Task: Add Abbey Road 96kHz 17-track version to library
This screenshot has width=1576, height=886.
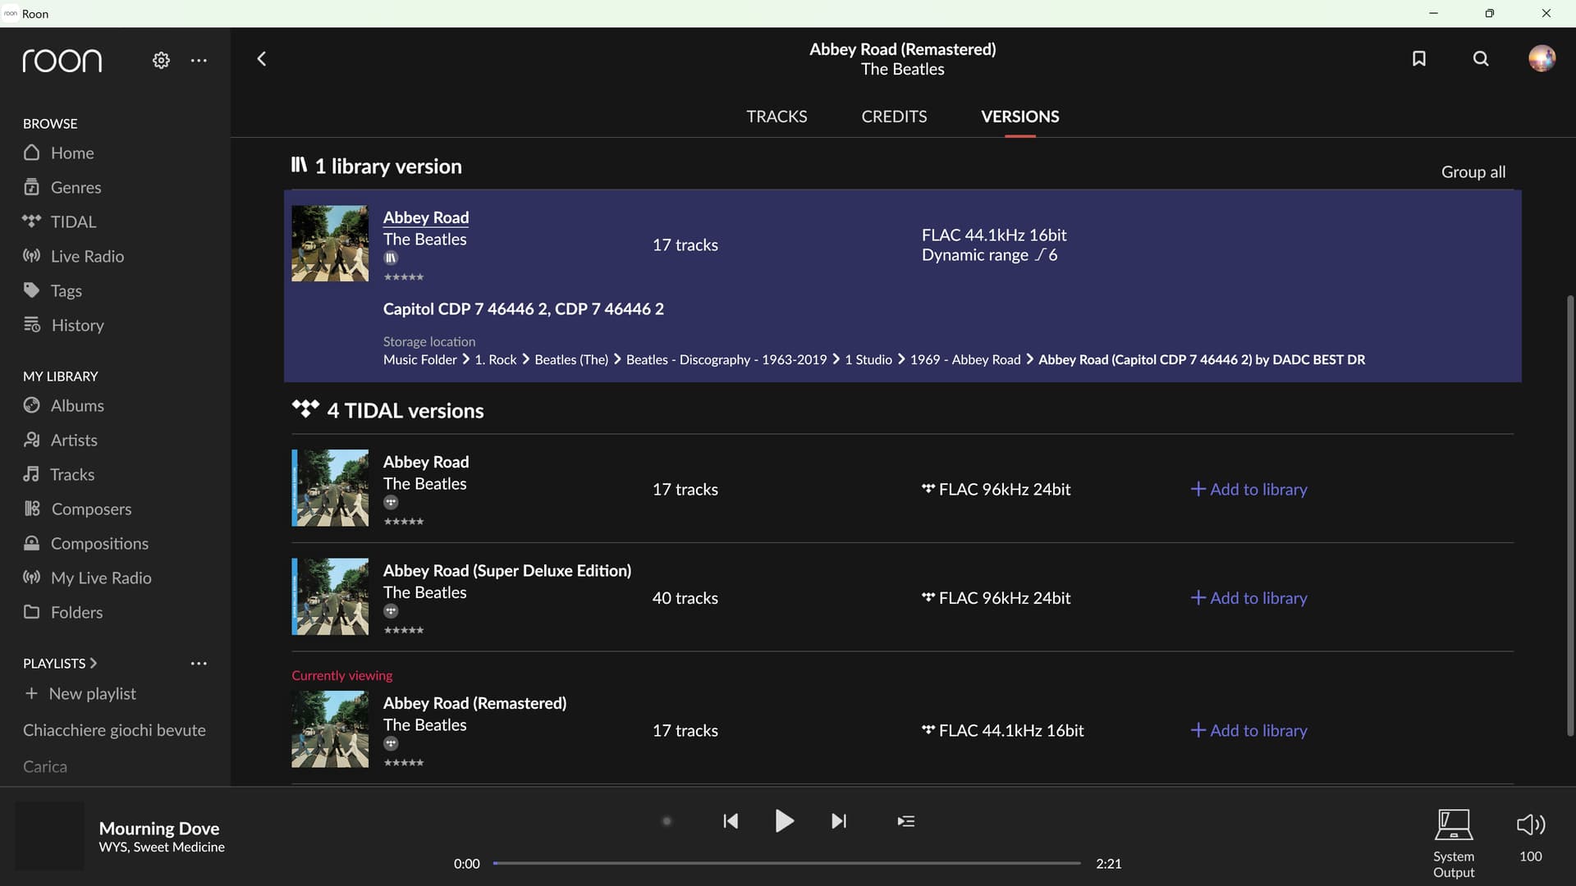Action: tap(1248, 489)
